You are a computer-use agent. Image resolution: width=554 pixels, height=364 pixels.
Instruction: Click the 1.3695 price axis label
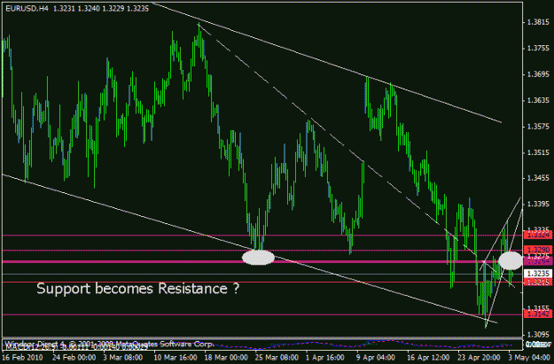[538, 74]
